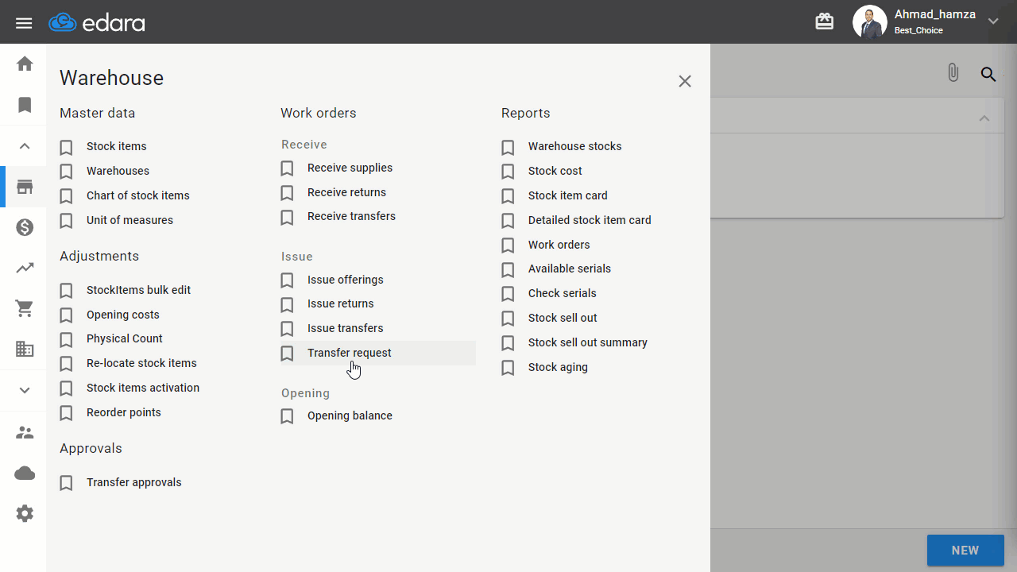Open Issue transfers
The width and height of the screenshot is (1017, 572).
click(x=346, y=328)
